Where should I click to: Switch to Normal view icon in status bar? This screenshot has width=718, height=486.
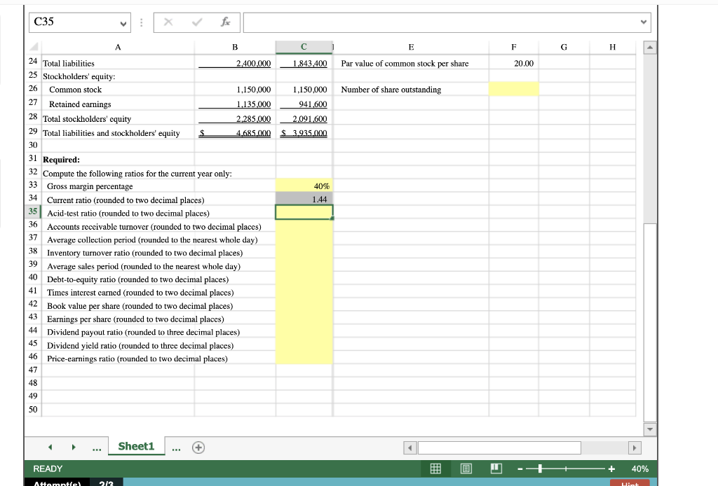(435, 468)
